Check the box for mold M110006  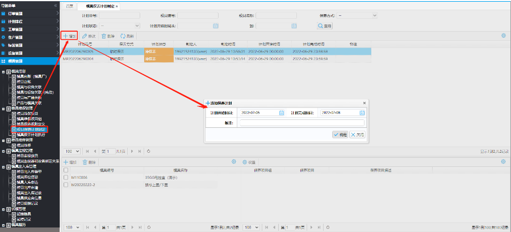point(66,177)
